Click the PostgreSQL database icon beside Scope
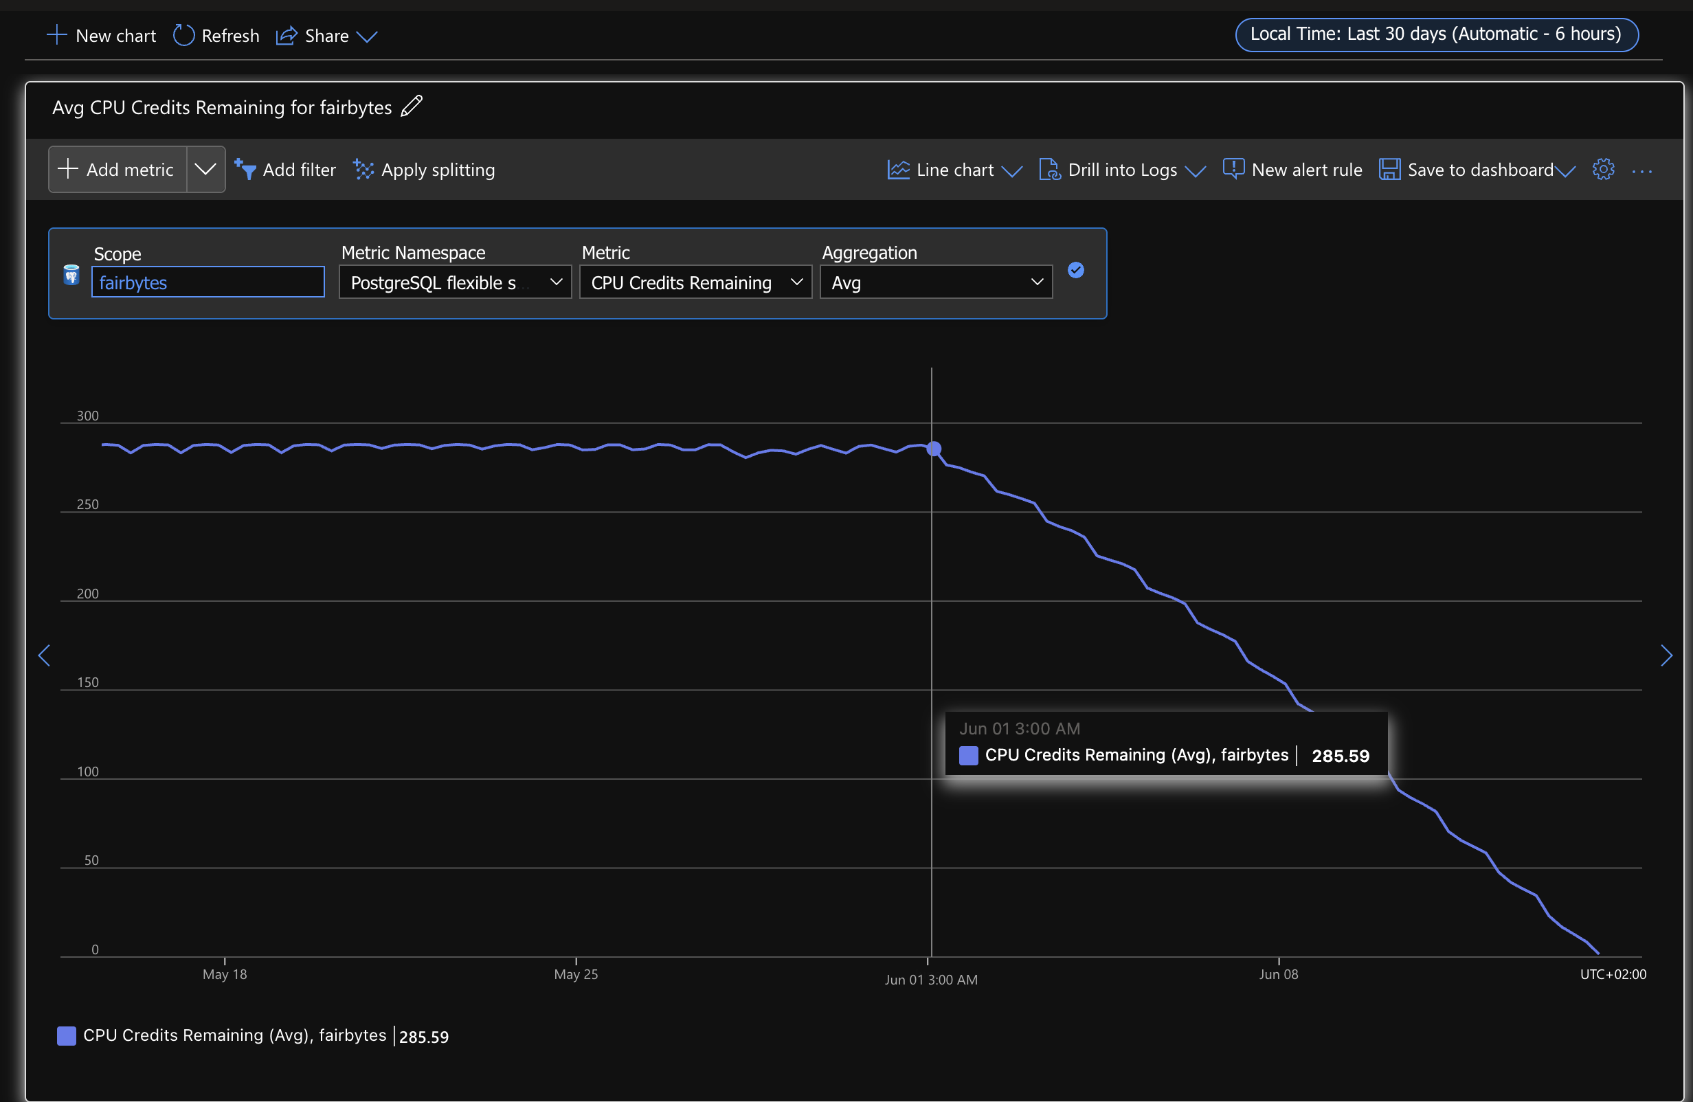The height and width of the screenshot is (1102, 1693). point(71,275)
